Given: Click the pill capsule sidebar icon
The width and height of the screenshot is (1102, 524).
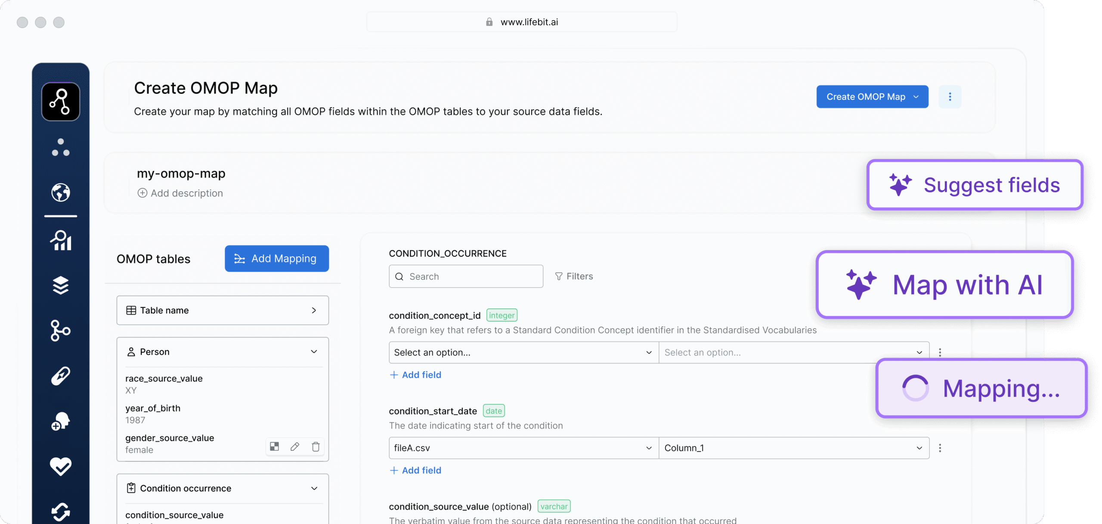Looking at the screenshot, I should coord(61,376).
